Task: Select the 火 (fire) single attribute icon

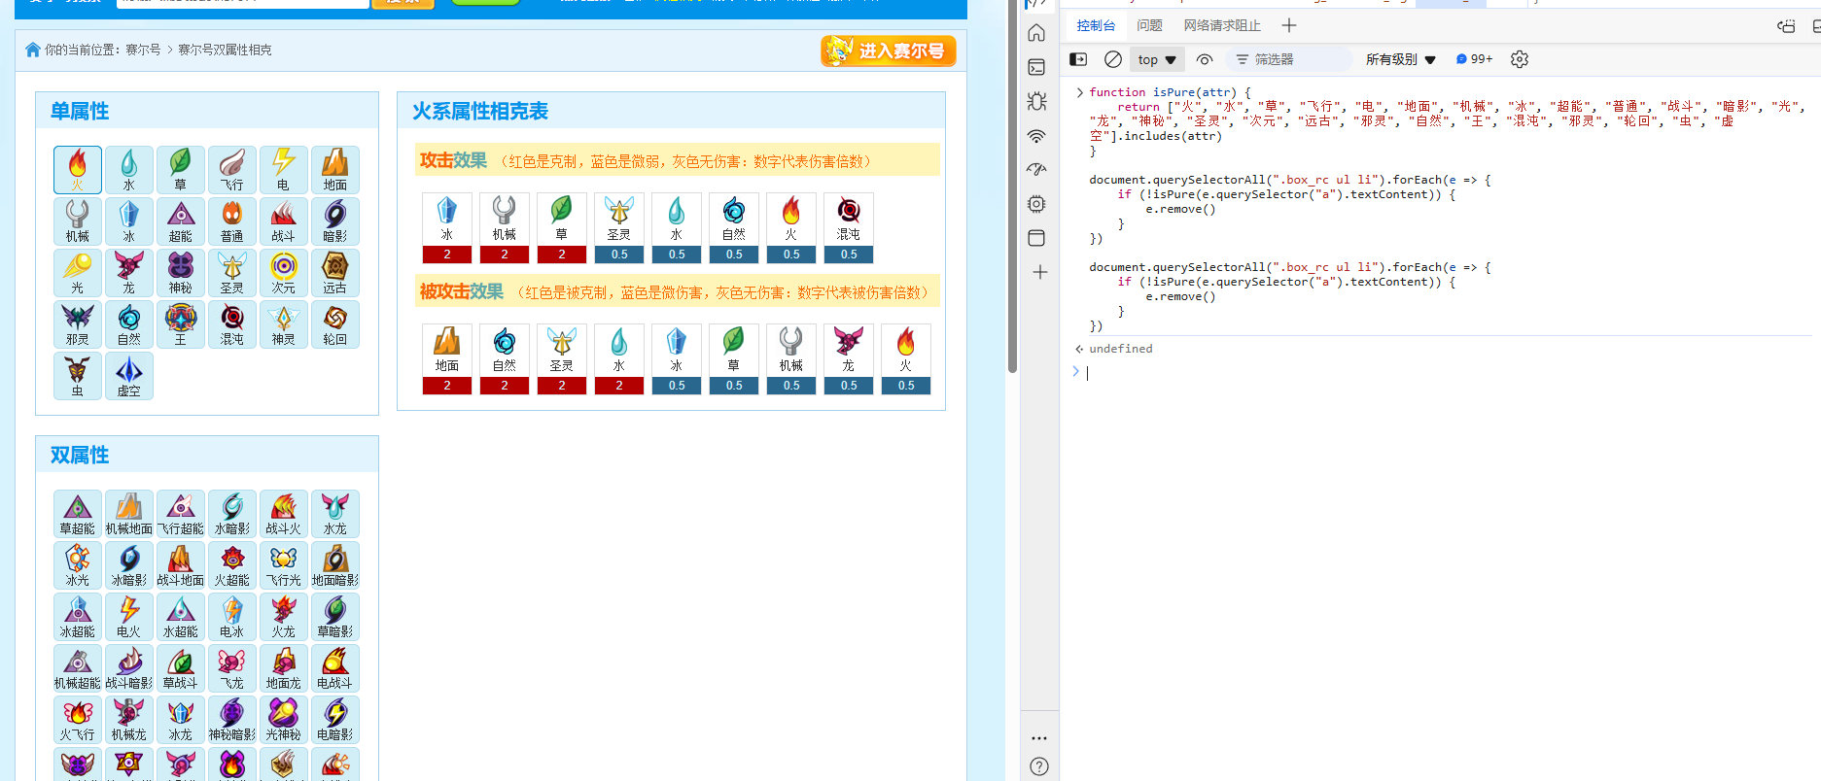Action: [78, 169]
